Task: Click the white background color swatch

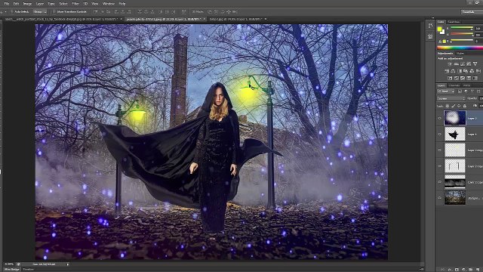Action: pos(442,32)
